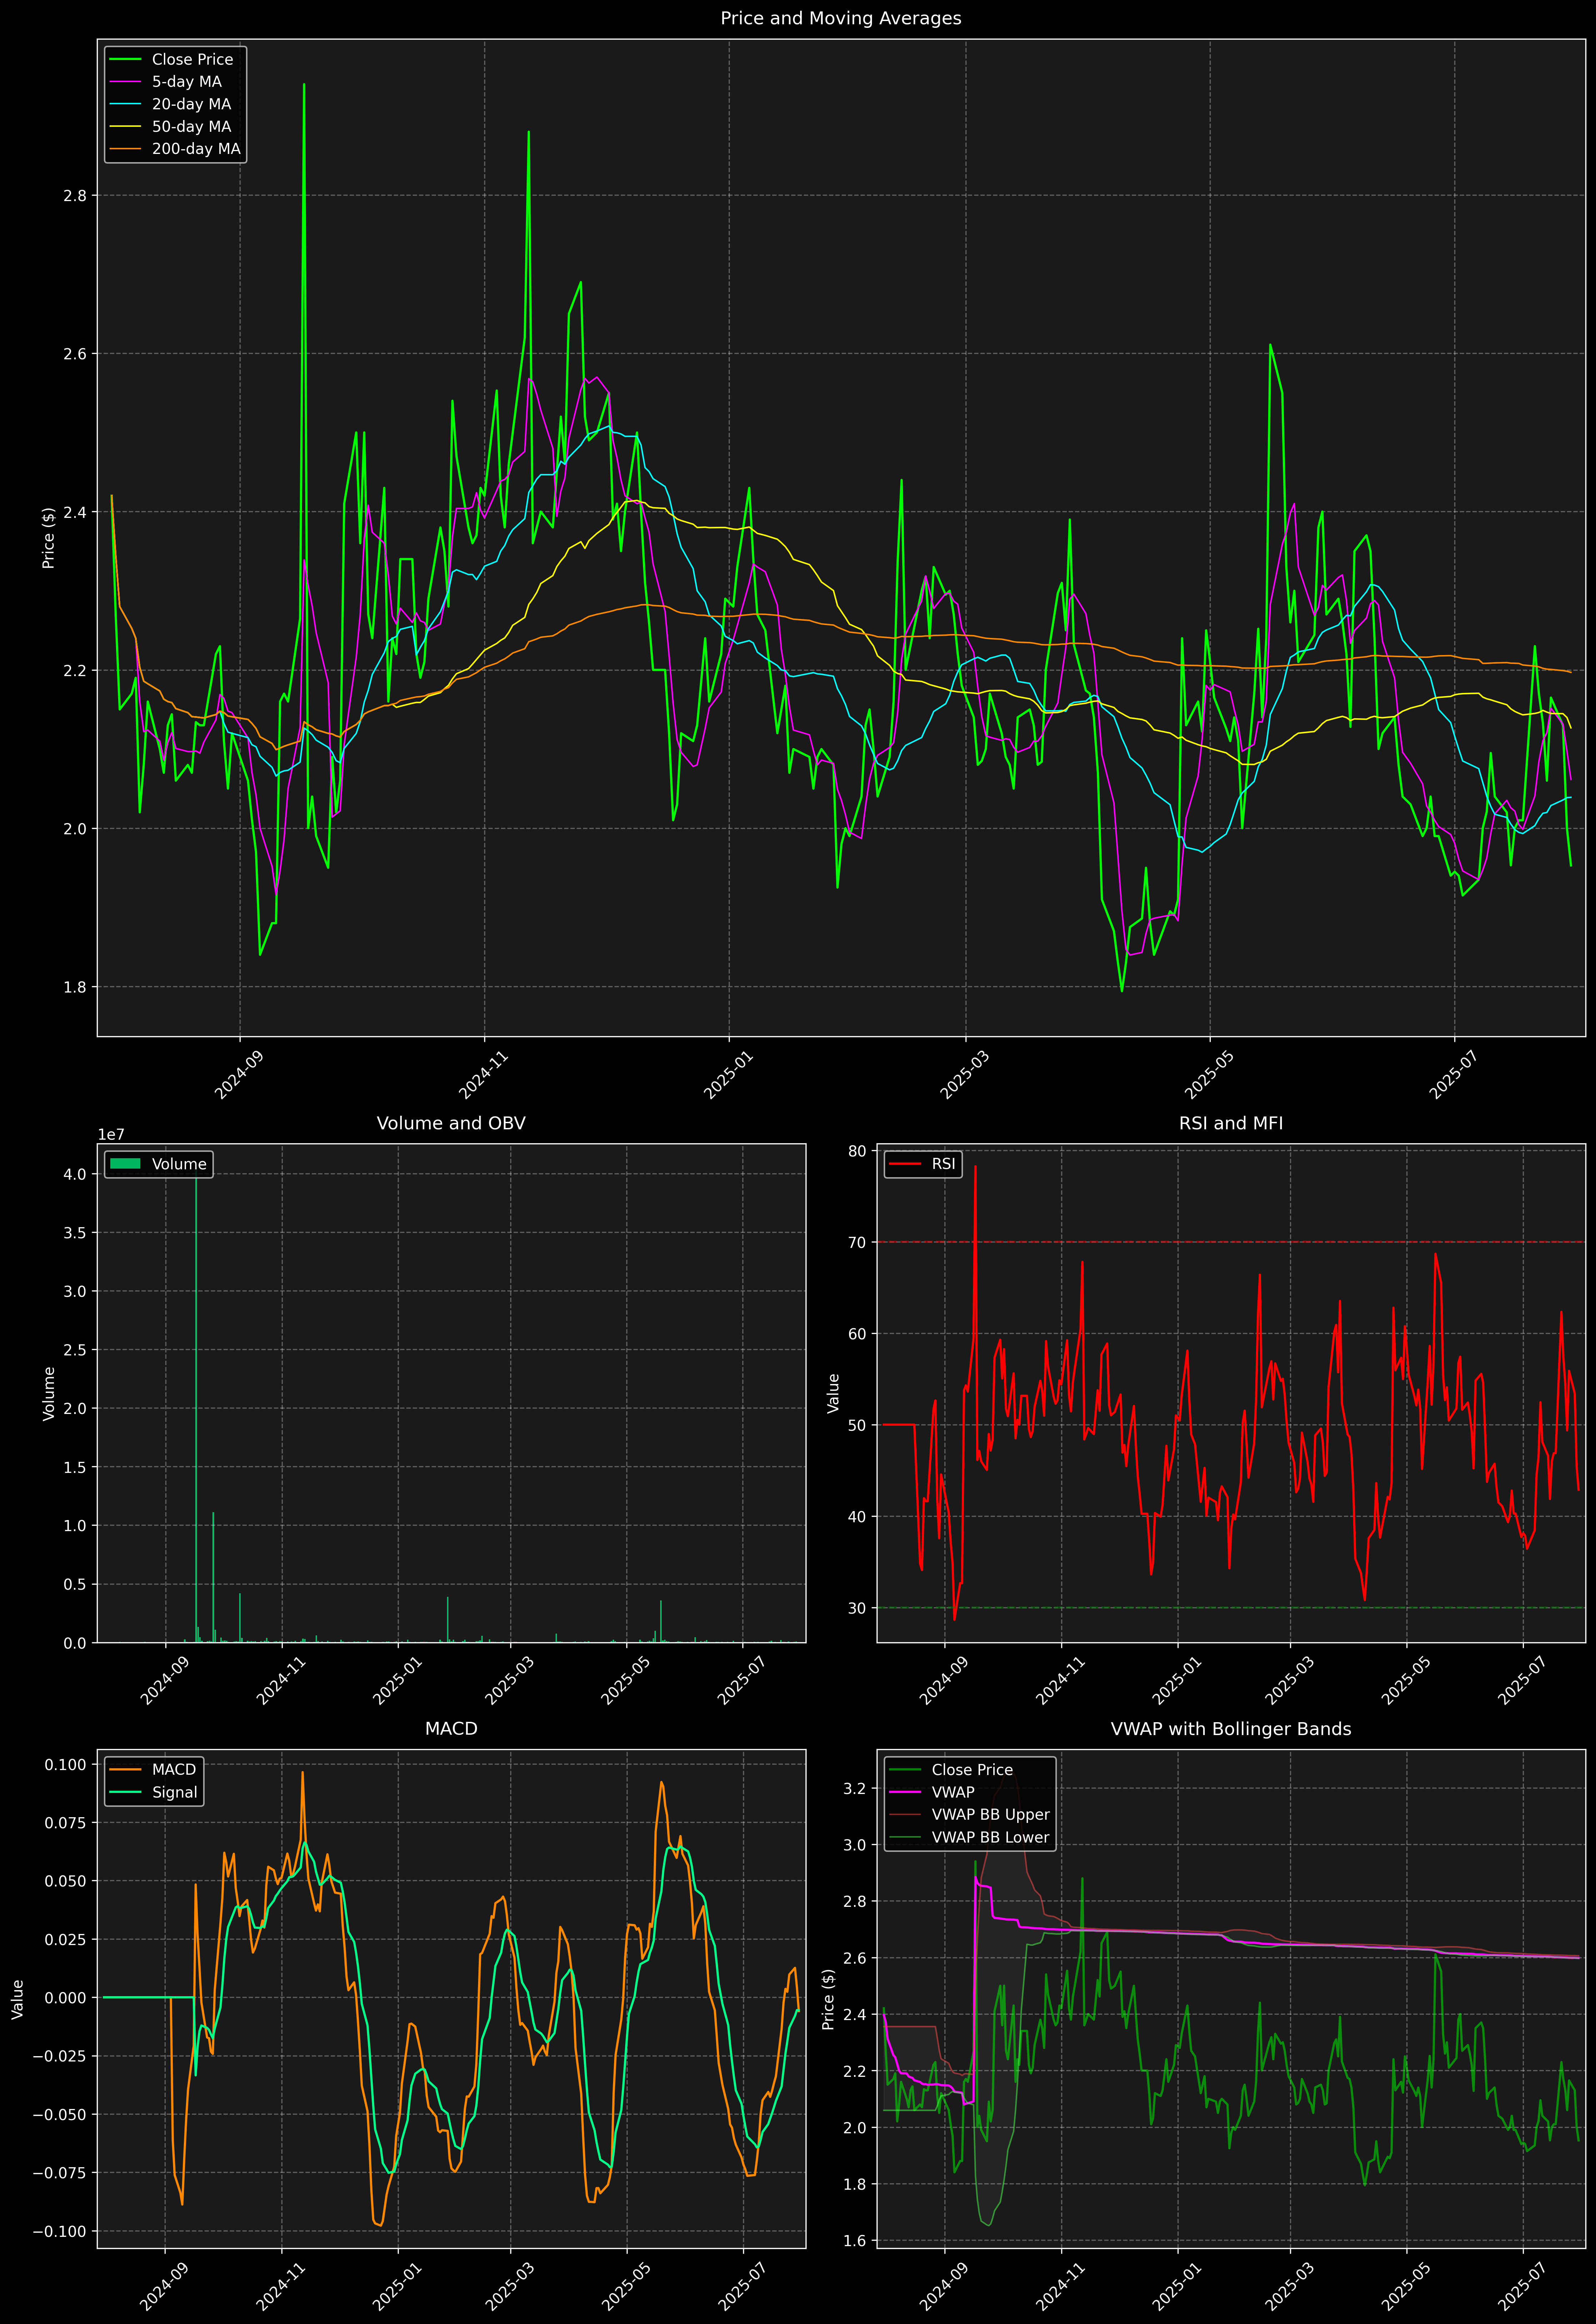Viewport: 1596px width, 2324px height.
Task: Click the 1.8 tick label on price axis
Action: point(75,988)
